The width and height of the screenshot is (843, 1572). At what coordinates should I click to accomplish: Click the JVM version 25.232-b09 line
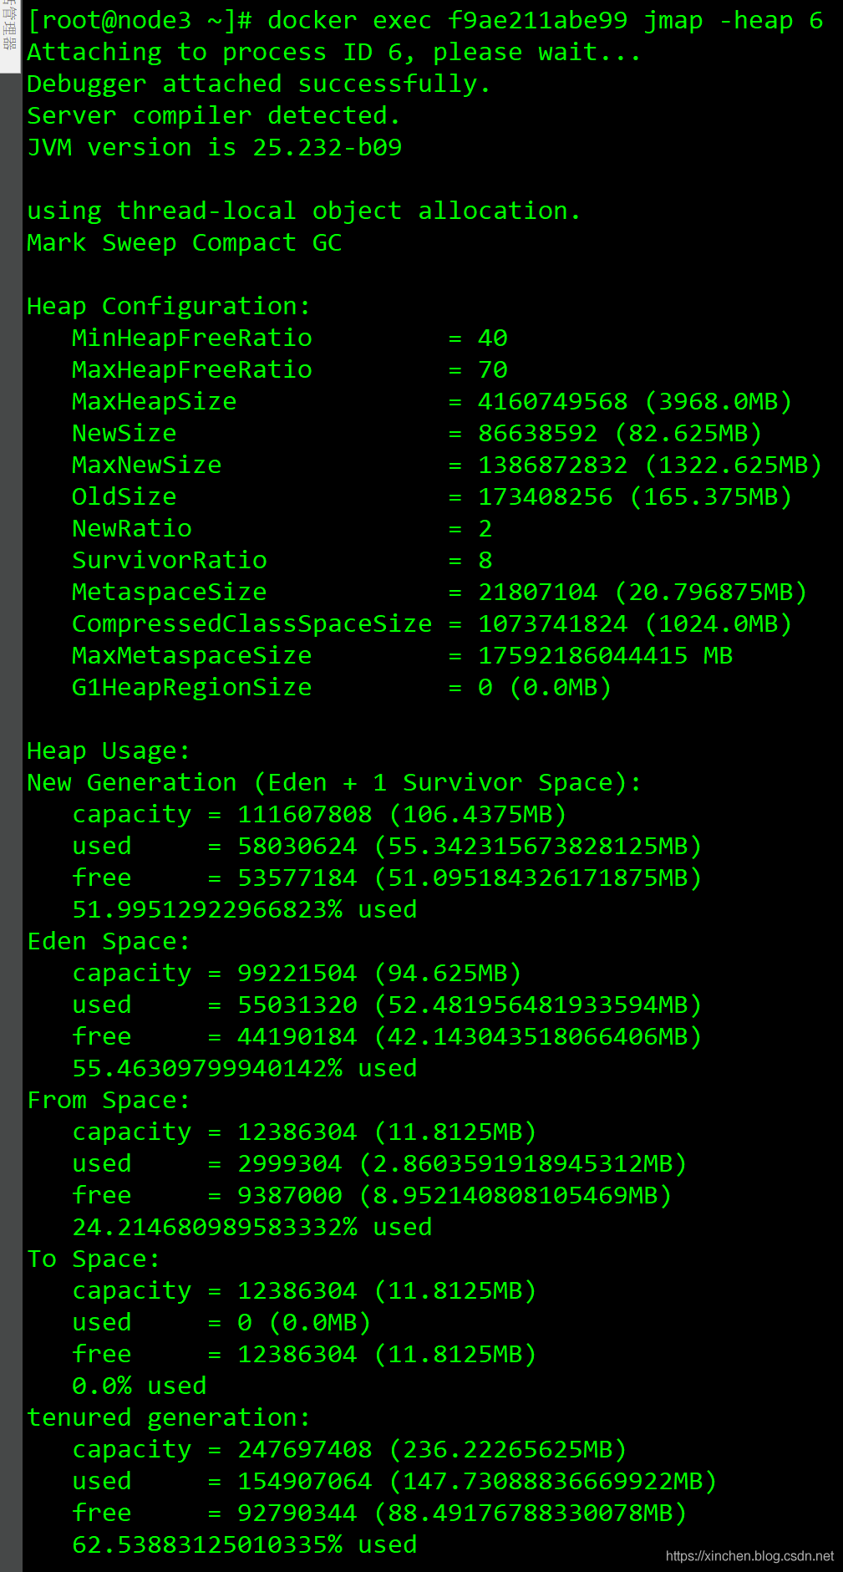coord(215,147)
